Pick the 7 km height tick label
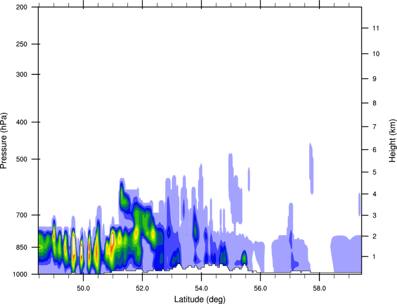Image resolution: width=397 pixels, height=304 pixels. [375, 127]
